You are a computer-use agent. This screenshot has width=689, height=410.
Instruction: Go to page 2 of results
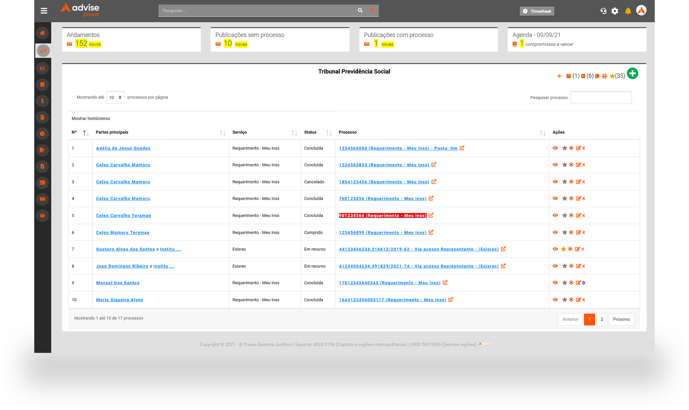[x=602, y=319]
